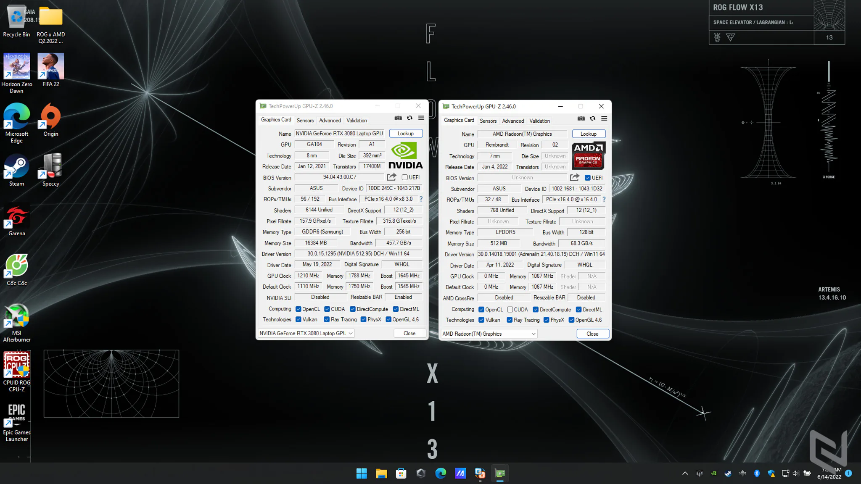This screenshot has width=861, height=484.
Task: Toggle OpenGL 4.6 checkbox in NVIDIA window
Action: [x=388, y=320]
